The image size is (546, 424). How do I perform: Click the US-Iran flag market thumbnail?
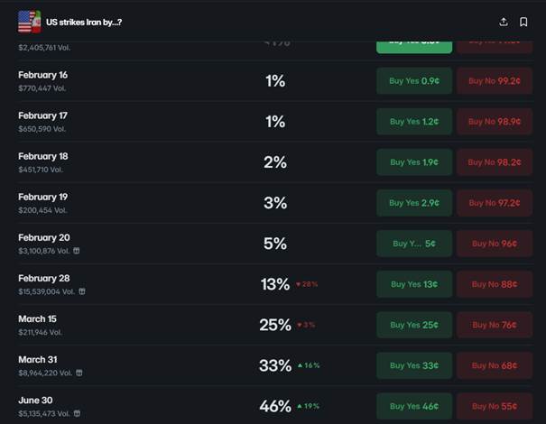29,22
